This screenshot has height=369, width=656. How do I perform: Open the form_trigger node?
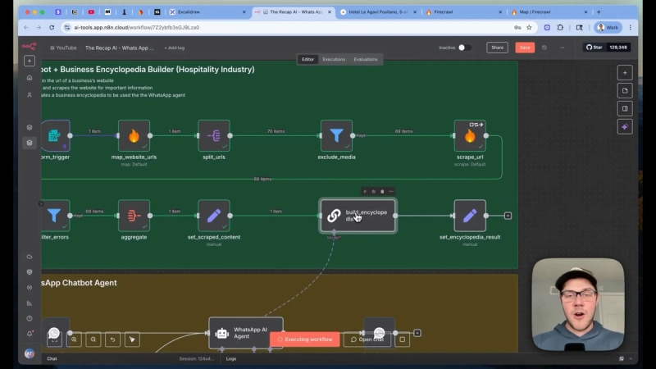click(x=56, y=135)
